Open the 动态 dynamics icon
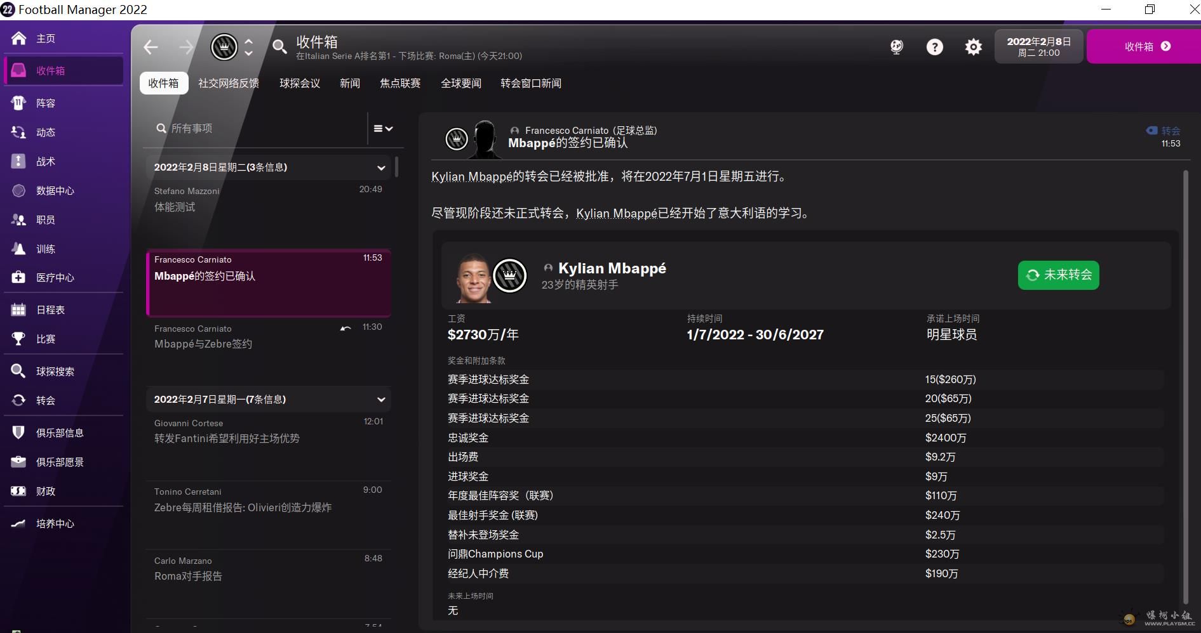Viewport: 1201px width, 633px height. [x=19, y=132]
